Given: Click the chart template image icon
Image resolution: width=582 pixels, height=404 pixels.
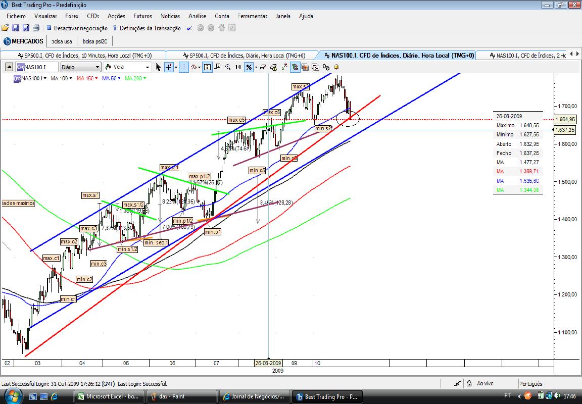Looking at the screenshot, I should pyautogui.click(x=305, y=67).
